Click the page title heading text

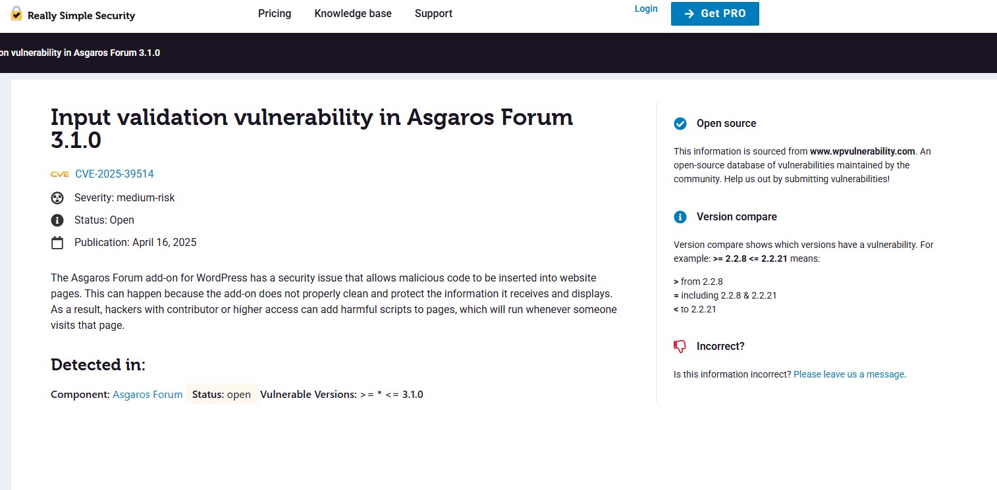312,129
